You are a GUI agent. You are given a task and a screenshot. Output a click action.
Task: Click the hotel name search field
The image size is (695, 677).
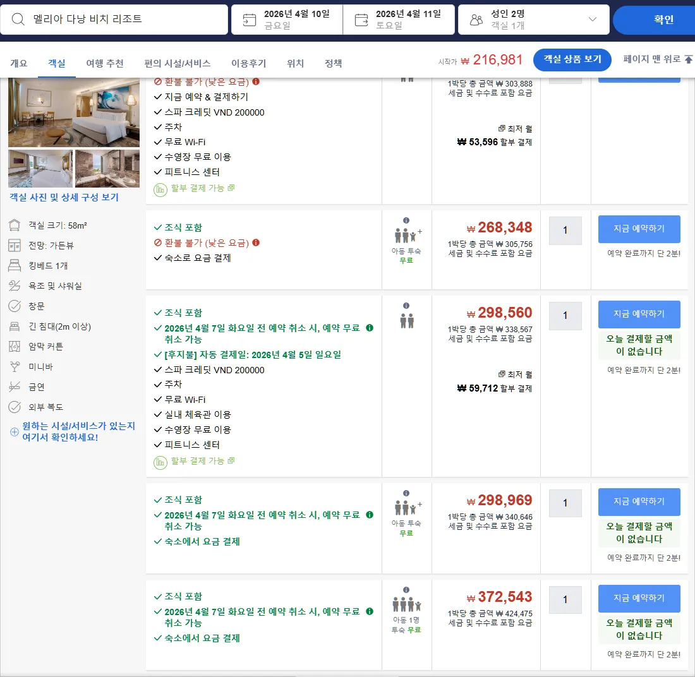click(x=114, y=20)
